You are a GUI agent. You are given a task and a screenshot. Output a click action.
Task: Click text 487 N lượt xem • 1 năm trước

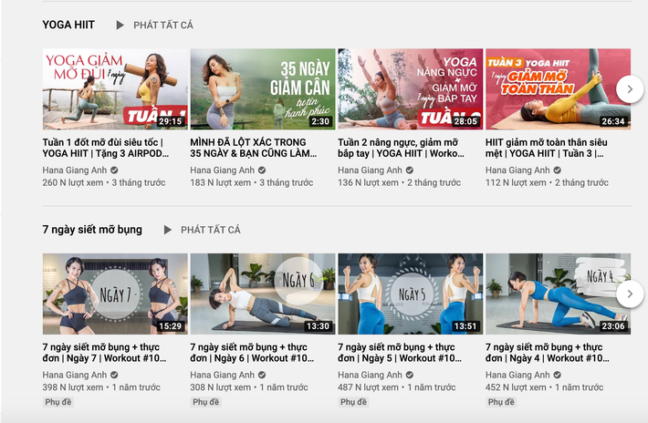pos(397,387)
